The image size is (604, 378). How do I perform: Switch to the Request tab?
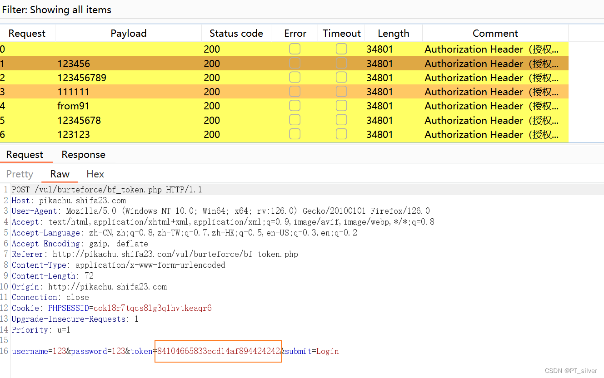pos(25,155)
